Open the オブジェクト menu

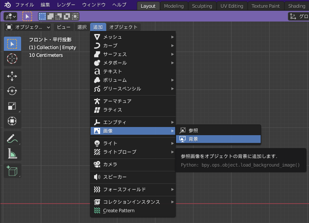click(x=123, y=27)
